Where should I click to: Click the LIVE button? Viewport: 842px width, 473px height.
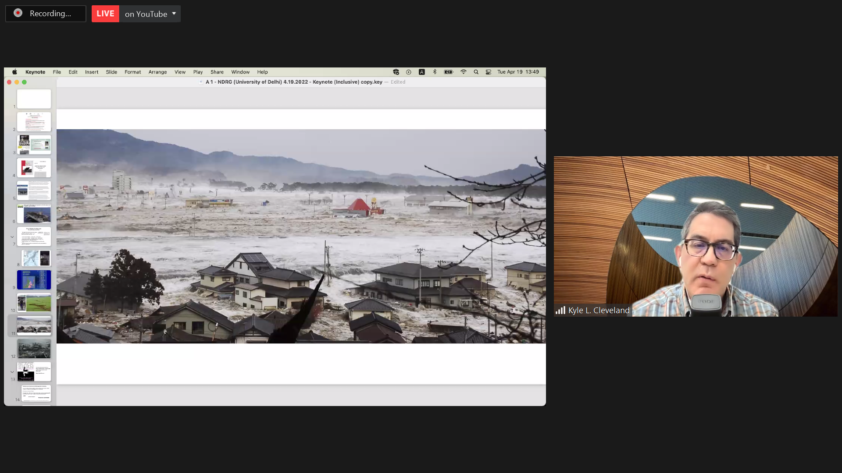click(105, 14)
